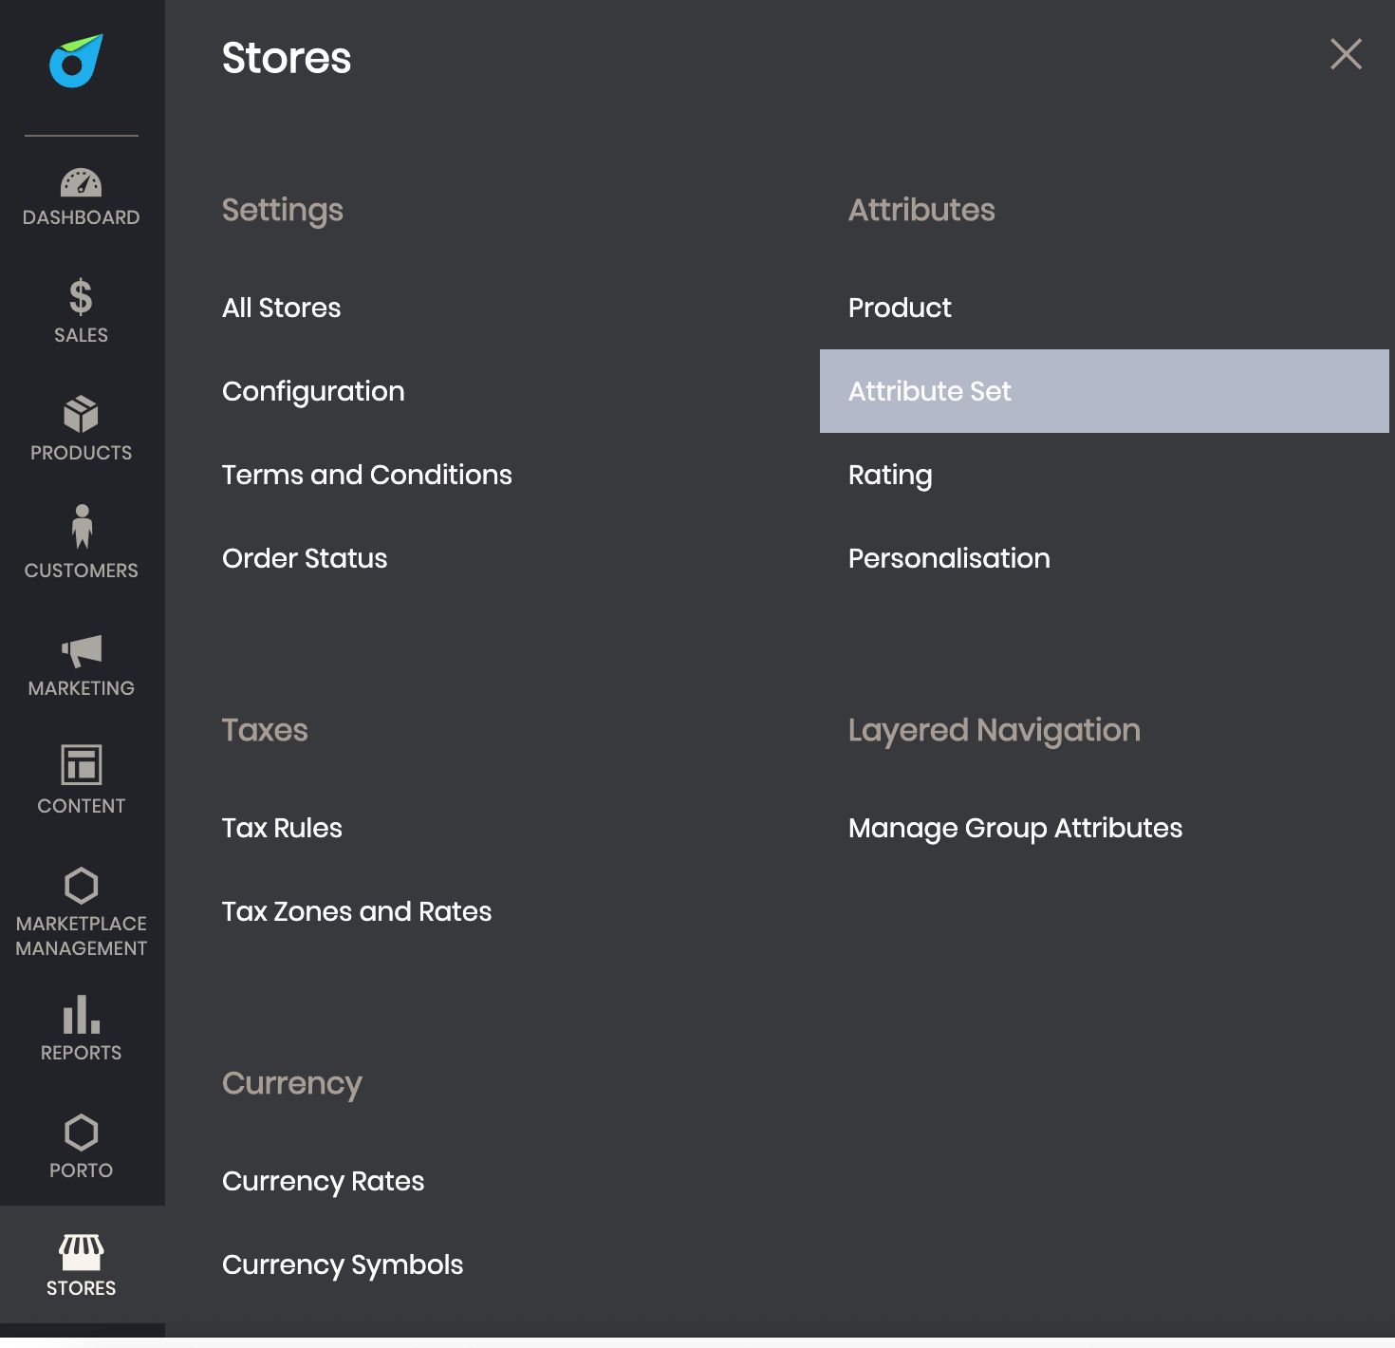Image resolution: width=1395 pixels, height=1348 pixels.
Task: Open the Marketing menu
Action: [82, 665]
